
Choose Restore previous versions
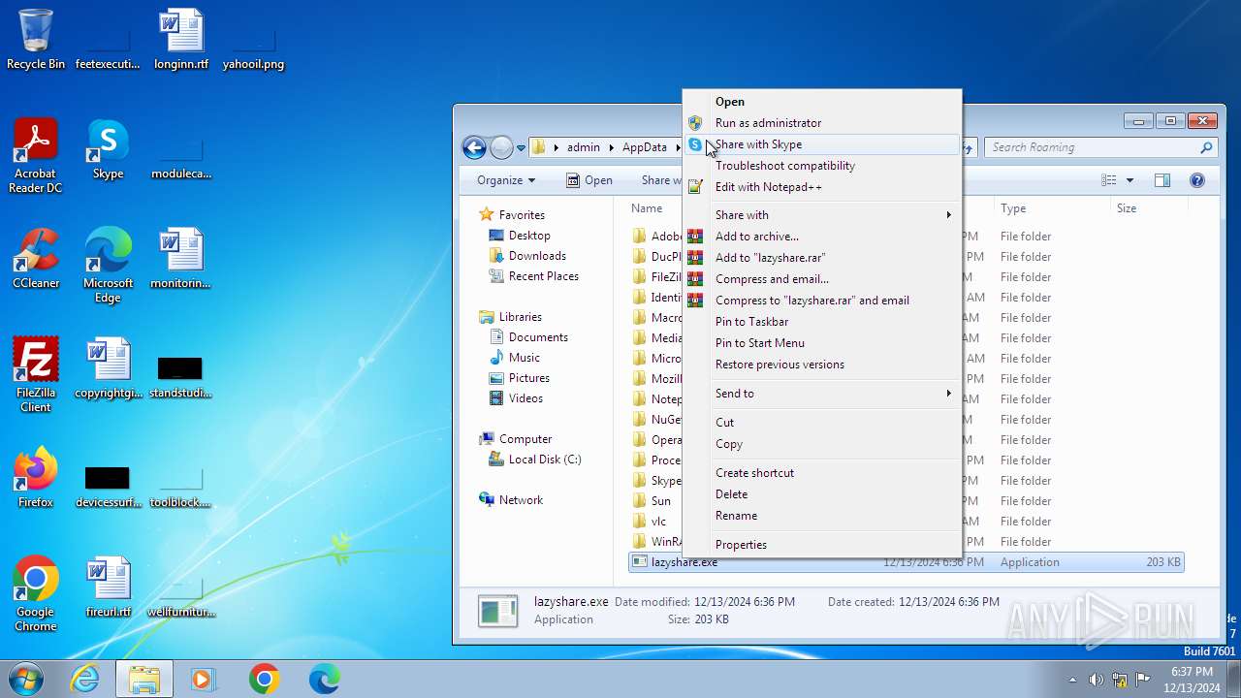[x=822, y=365]
